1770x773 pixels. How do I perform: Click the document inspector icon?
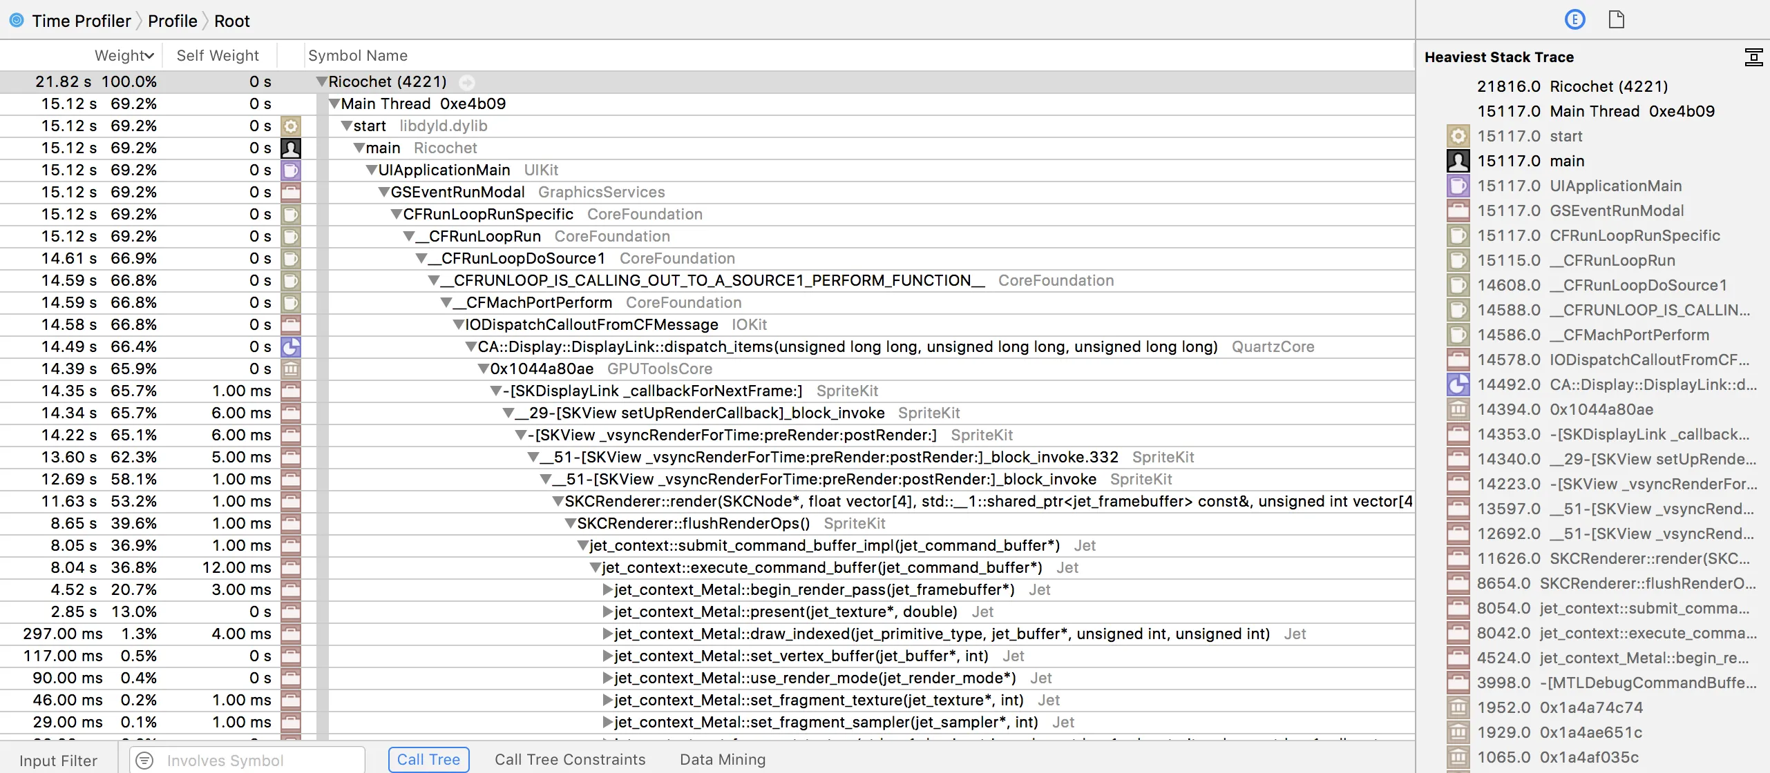[x=1616, y=19]
